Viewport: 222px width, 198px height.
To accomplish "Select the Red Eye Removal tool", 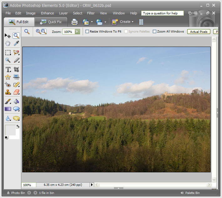I will click(8, 85).
